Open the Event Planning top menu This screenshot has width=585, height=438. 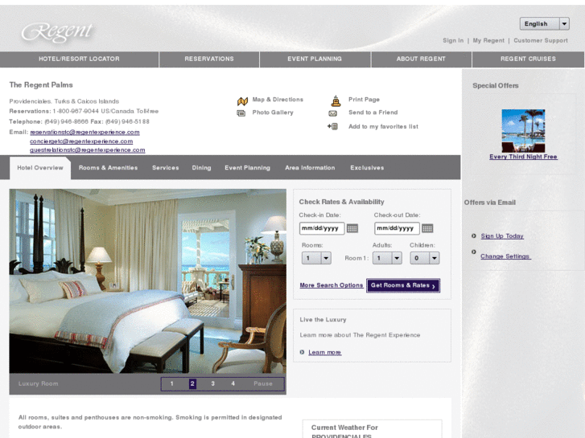315,59
